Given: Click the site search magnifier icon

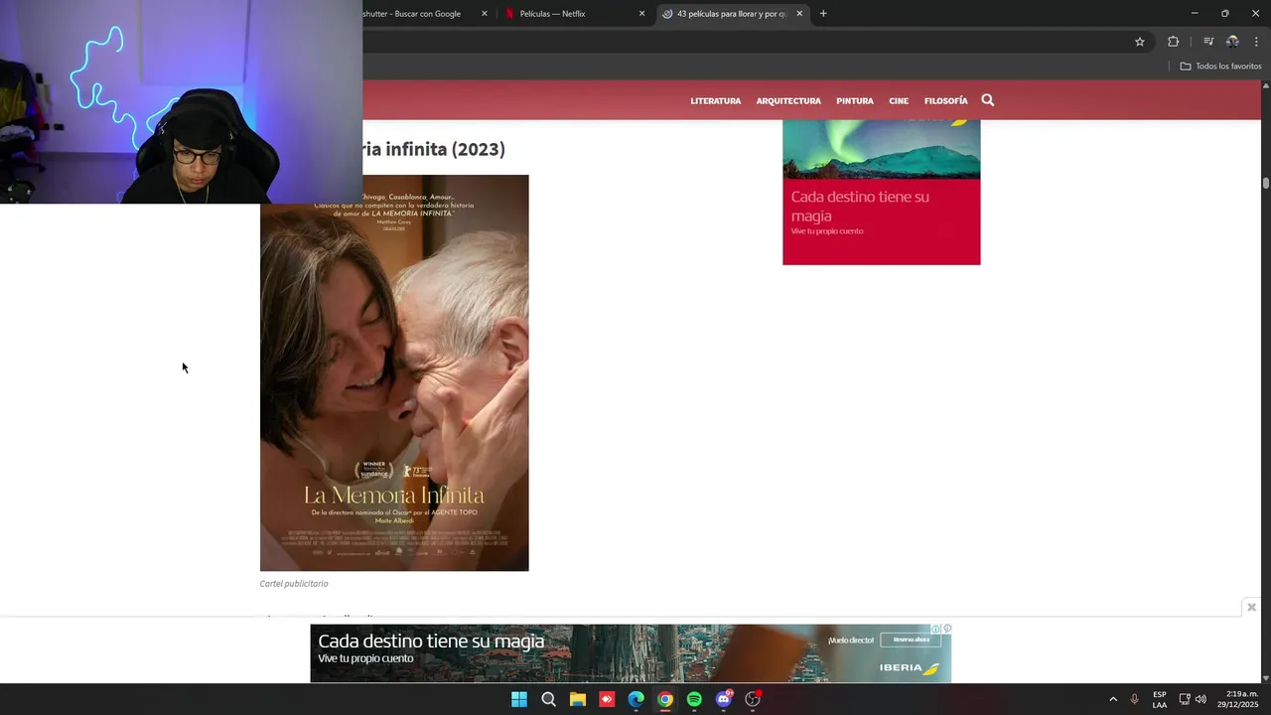Looking at the screenshot, I should point(988,100).
